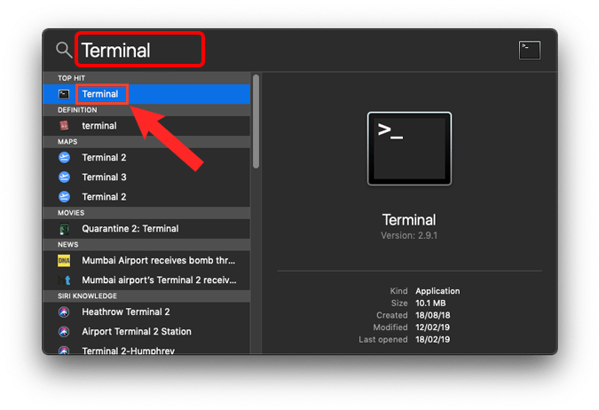Screen dimensions: 599x410
Task: Click the Created date '18/08/18'
Action: [x=433, y=316]
